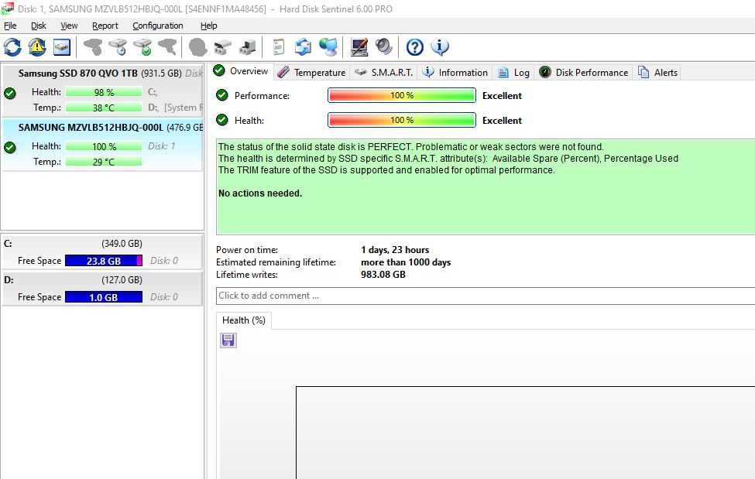
Task: Click the D: free space 1.0 GB bar
Action: click(104, 297)
